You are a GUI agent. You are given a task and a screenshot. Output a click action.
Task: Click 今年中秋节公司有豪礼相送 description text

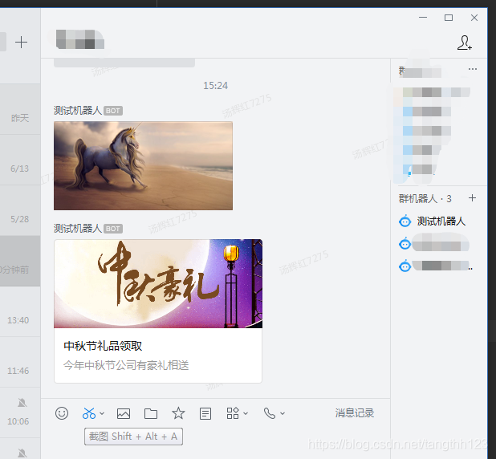[x=126, y=365]
